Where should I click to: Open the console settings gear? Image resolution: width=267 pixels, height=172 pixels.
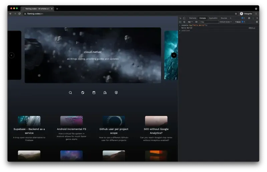coord(257,22)
